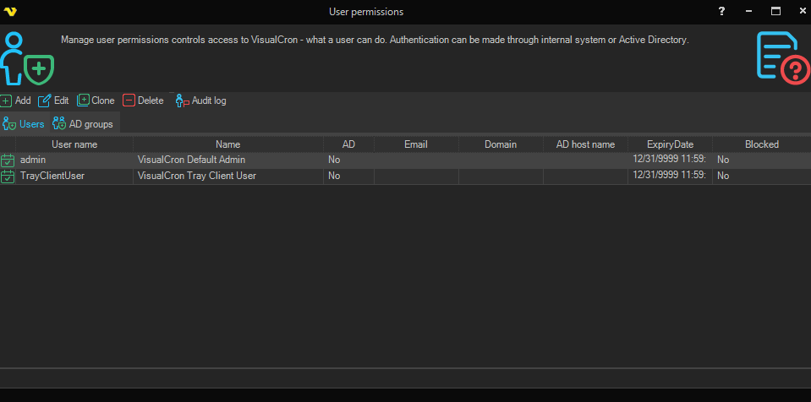Click the Blocked column header
This screenshot has height=402, width=811.
[x=761, y=144]
